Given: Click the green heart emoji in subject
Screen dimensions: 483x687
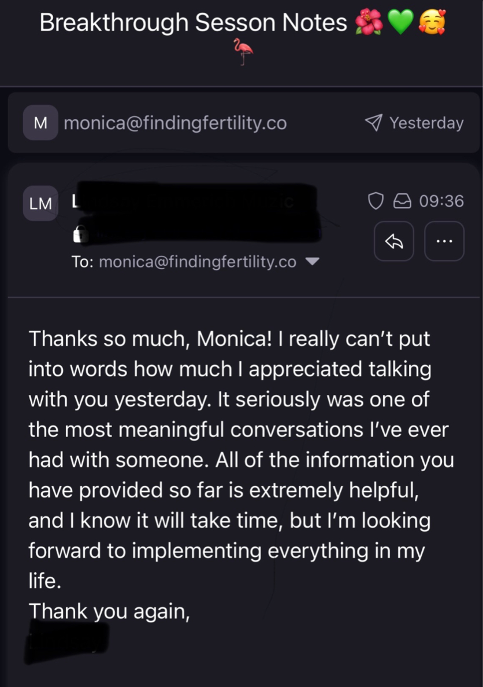Looking at the screenshot, I should coord(400,23).
